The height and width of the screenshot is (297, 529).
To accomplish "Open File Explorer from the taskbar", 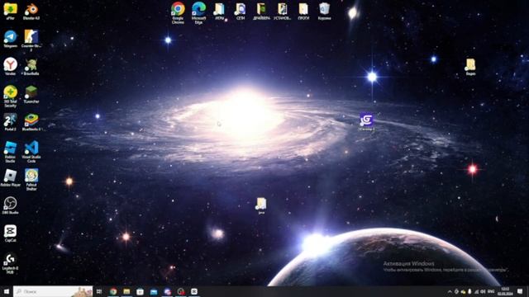I will (x=126, y=291).
